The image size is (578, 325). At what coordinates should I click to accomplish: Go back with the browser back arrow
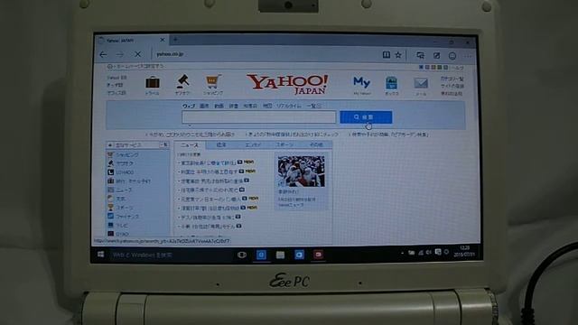click(x=103, y=54)
